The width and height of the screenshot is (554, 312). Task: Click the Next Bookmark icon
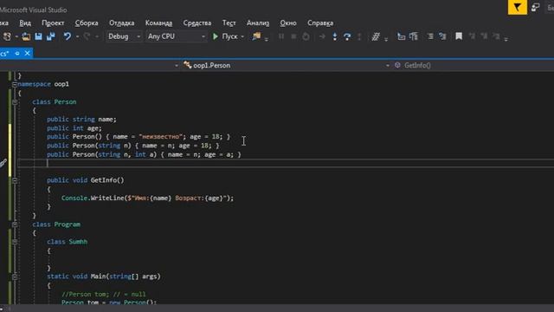coord(484,36)
